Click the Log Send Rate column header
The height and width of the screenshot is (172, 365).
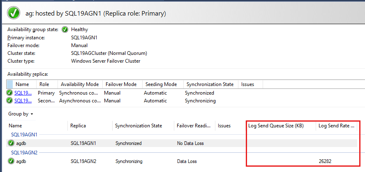click(x=336, y=126)
